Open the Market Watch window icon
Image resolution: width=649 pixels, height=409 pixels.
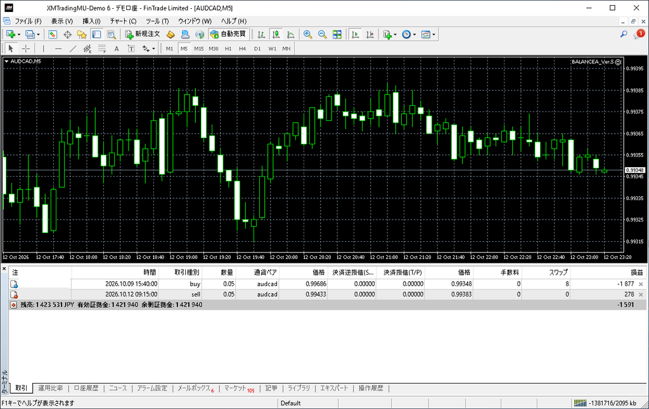point(53,35)
